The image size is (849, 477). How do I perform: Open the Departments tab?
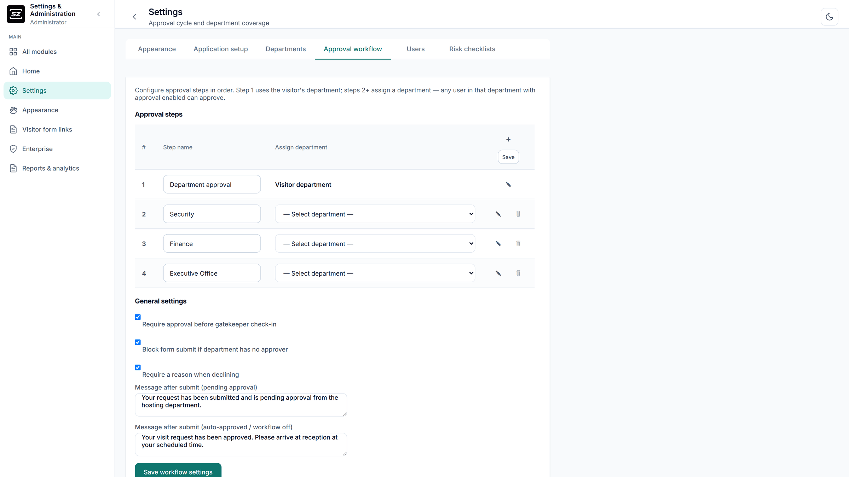pos(286,49)
